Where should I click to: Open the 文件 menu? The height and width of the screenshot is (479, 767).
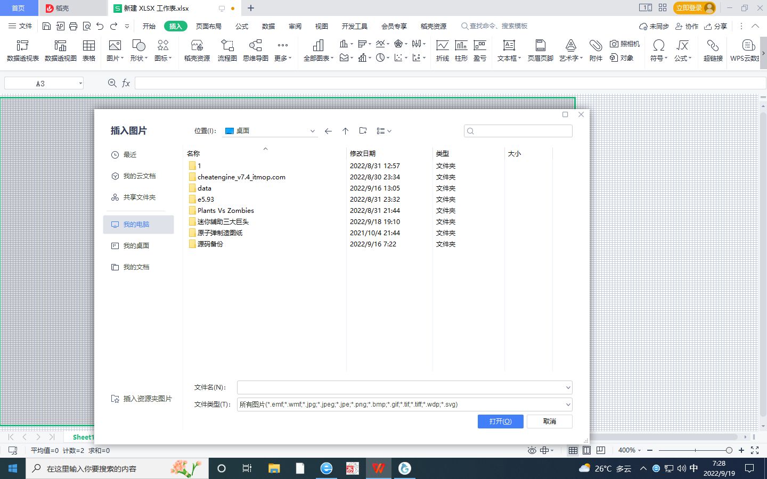20,26
